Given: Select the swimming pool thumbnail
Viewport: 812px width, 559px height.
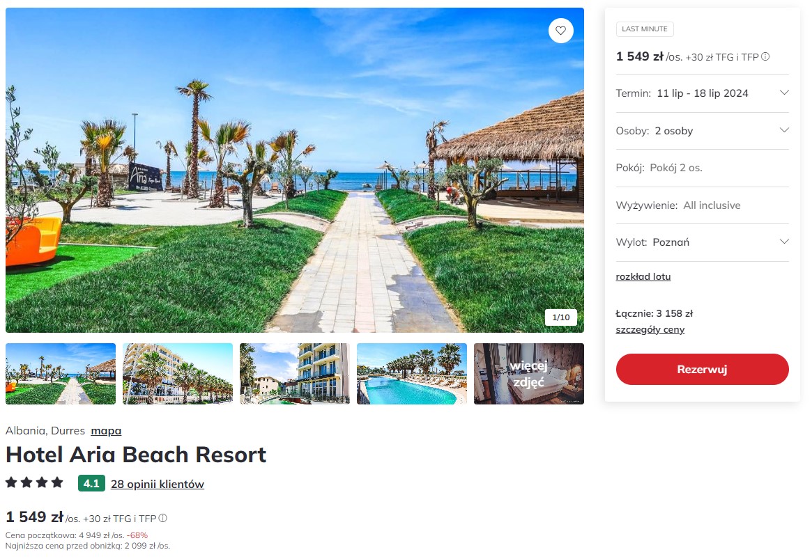Looking at the screenshot, I should coord(412,374).
